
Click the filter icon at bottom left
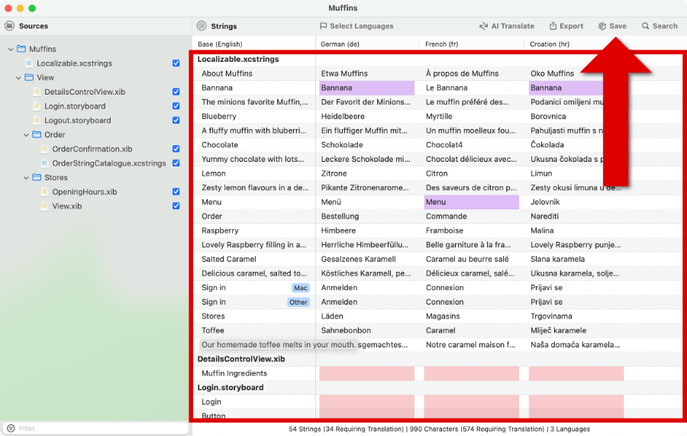click(x=10, y=428)
